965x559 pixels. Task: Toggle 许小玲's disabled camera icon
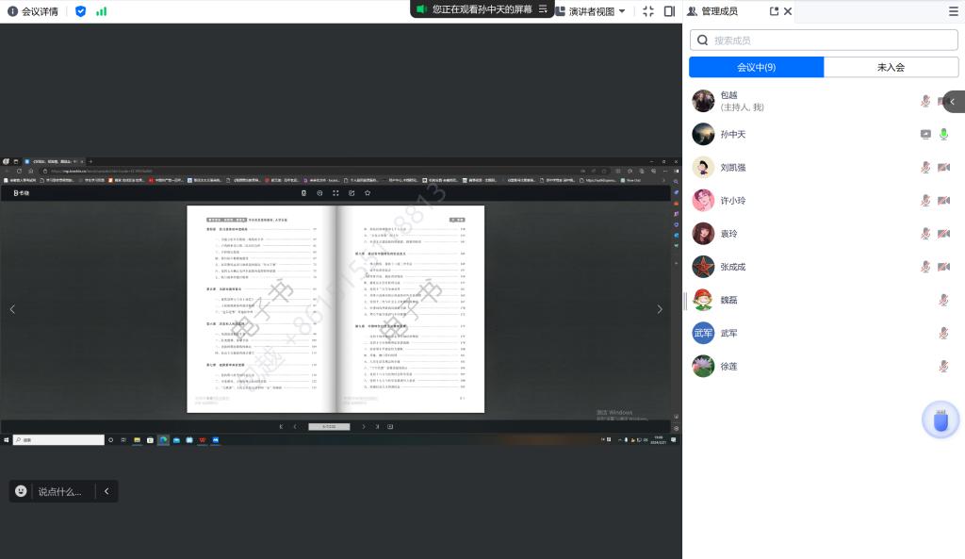tap(943, 201)
